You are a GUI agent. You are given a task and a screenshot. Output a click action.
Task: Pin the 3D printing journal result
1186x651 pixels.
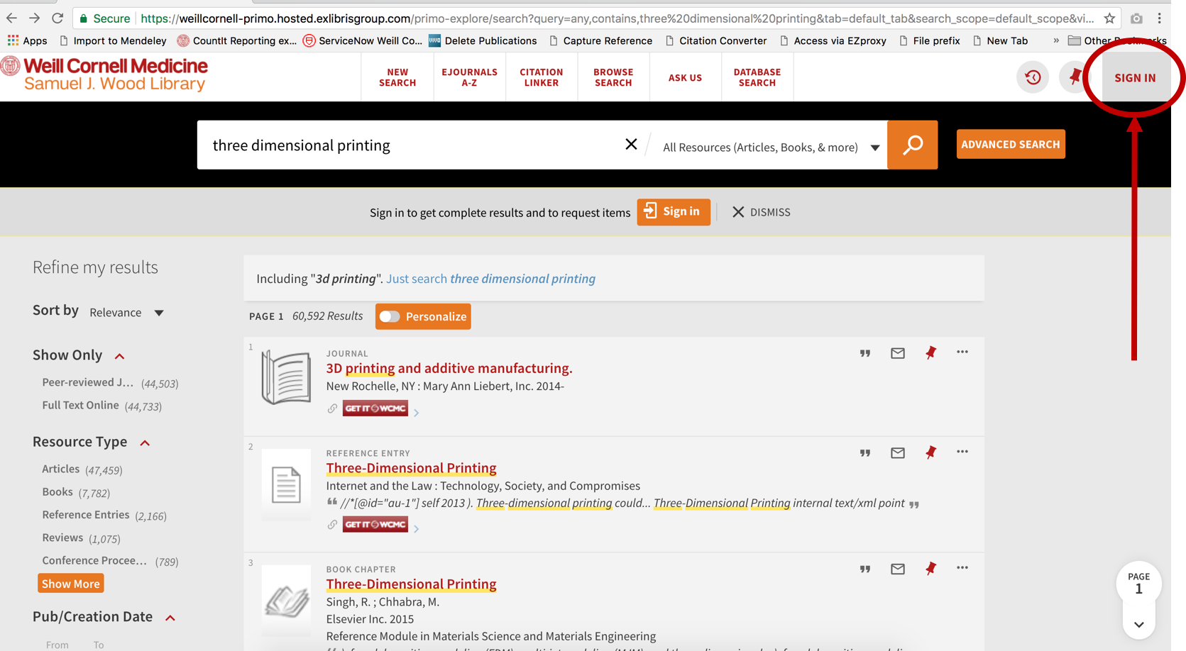pos(930,352)
